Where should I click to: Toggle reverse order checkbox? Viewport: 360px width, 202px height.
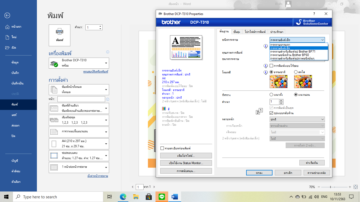click(x=271, y=113)
